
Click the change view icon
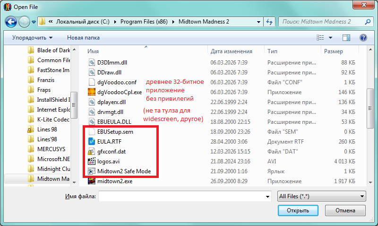[x=320, y=38]
